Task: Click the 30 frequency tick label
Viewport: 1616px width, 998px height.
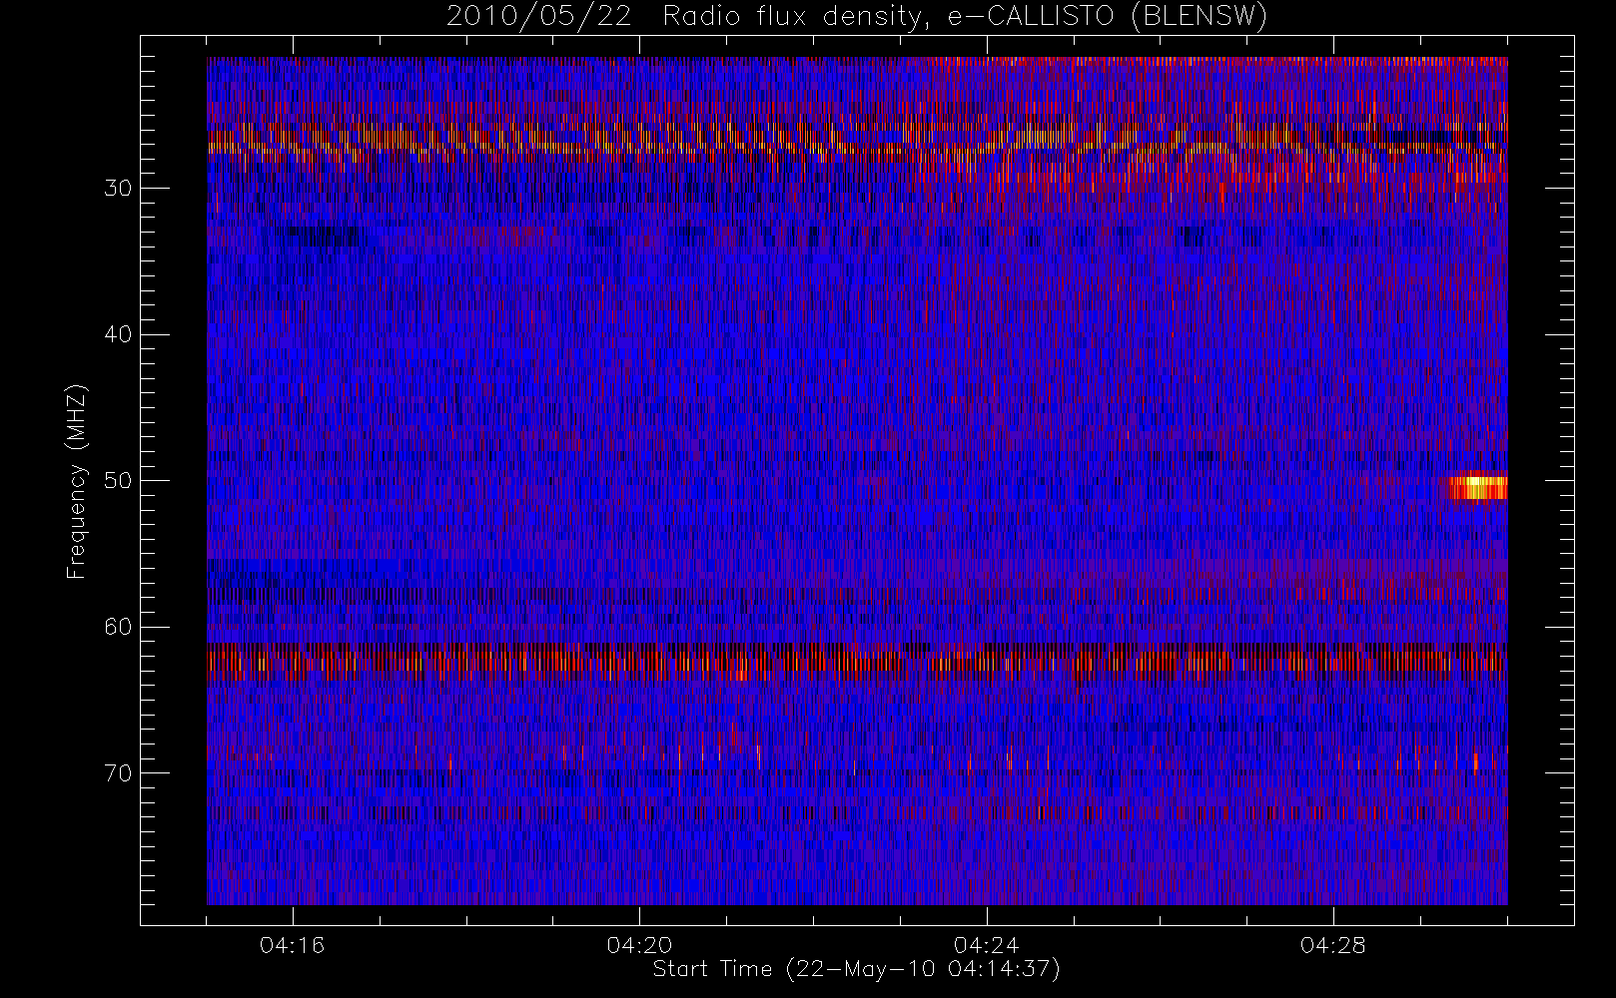Action: coord(118,189)
